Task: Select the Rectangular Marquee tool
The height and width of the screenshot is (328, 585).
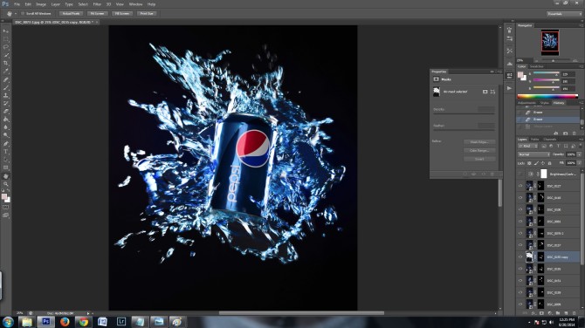Action: pyautogui.click(x=5, y=39)
